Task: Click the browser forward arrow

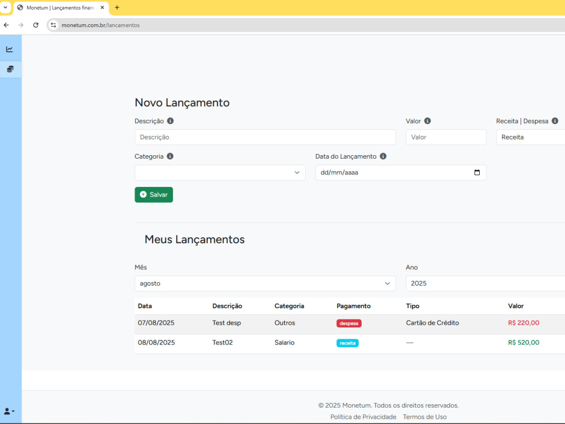Action: coord(21,25)
